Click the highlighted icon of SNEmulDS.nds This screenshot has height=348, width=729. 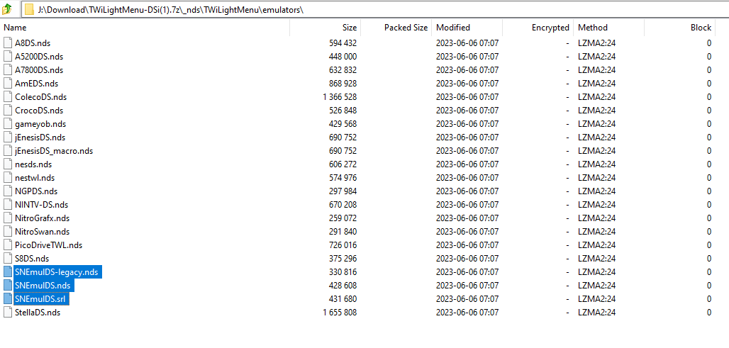click(7, 286)
